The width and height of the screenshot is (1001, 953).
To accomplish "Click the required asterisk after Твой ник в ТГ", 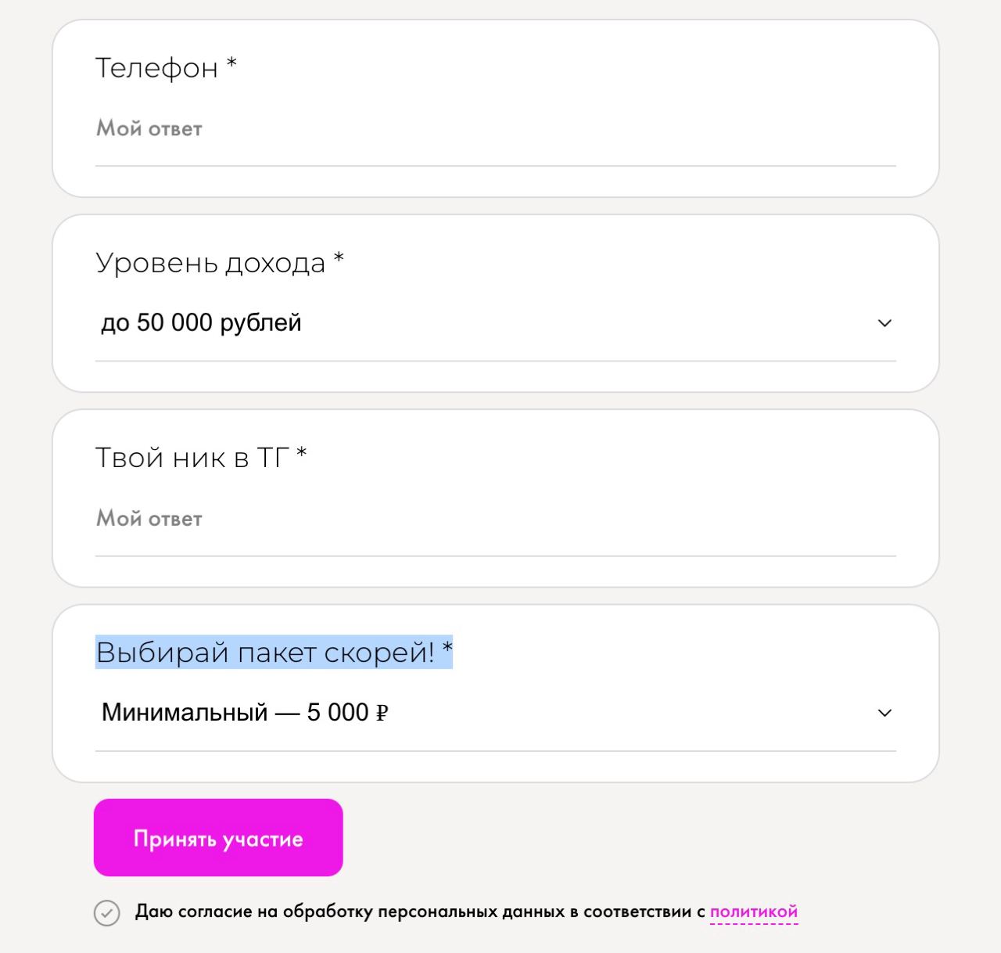I will 301,452.
